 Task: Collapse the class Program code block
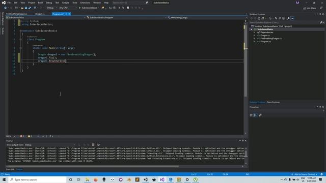pyautogui.click(x=20, y=40)
